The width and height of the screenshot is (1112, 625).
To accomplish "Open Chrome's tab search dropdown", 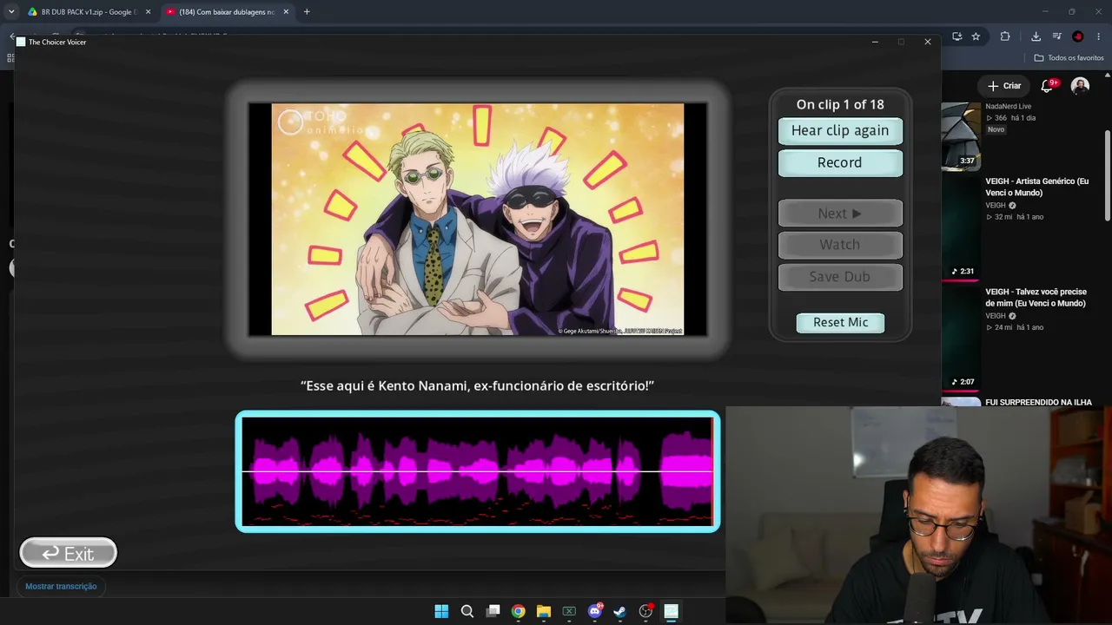I will coord(11,12).
